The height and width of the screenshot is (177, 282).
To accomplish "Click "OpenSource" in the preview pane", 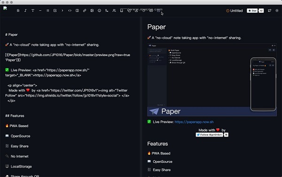I will click(x=160, y=161).
